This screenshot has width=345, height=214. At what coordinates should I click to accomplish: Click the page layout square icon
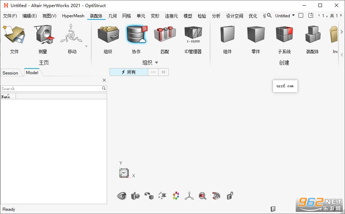coord(301,15)
